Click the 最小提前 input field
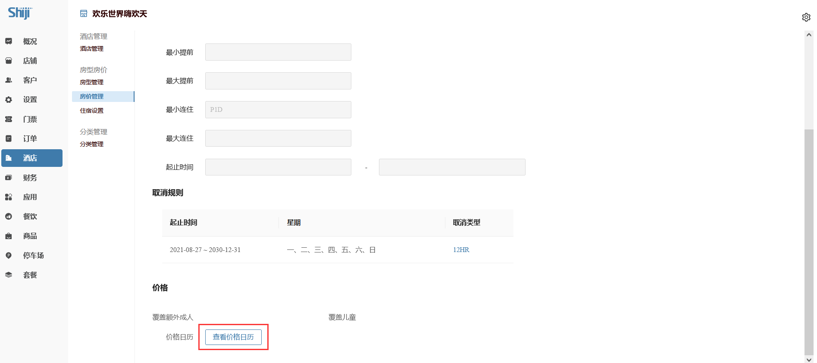Viewport: 817px width, 363px height. 278,52
